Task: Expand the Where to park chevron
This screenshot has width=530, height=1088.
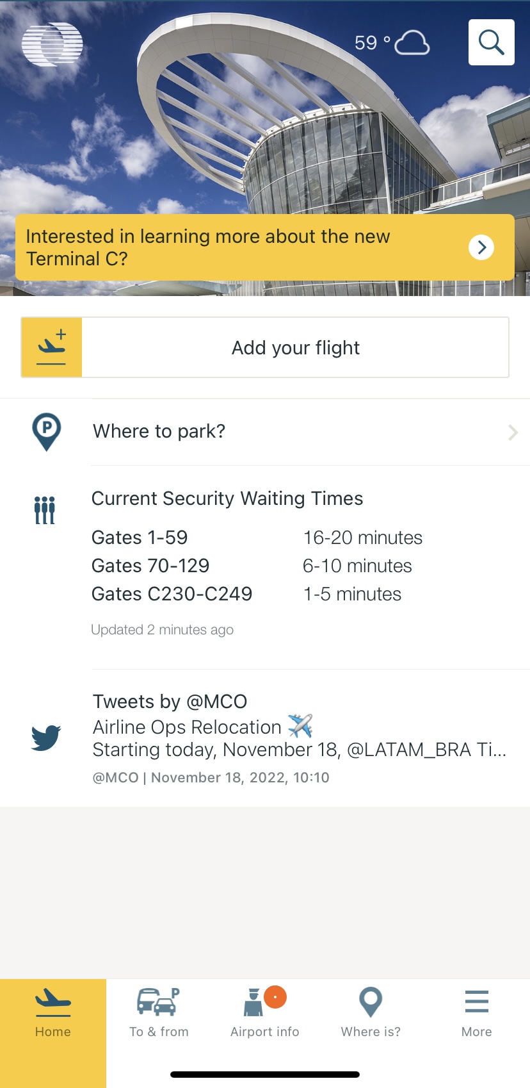Action: 513,433
